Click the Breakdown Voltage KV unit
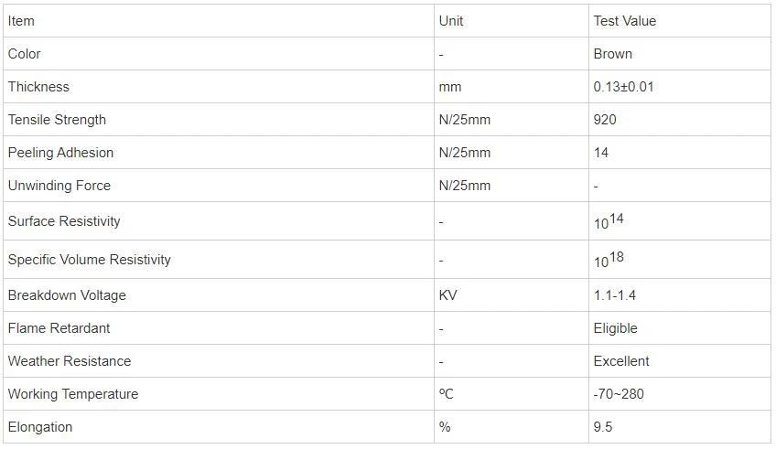Screen dimensions: 776x449 447,295
